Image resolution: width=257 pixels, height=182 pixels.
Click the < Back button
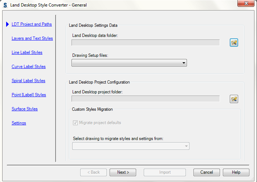tap(93, 172)
